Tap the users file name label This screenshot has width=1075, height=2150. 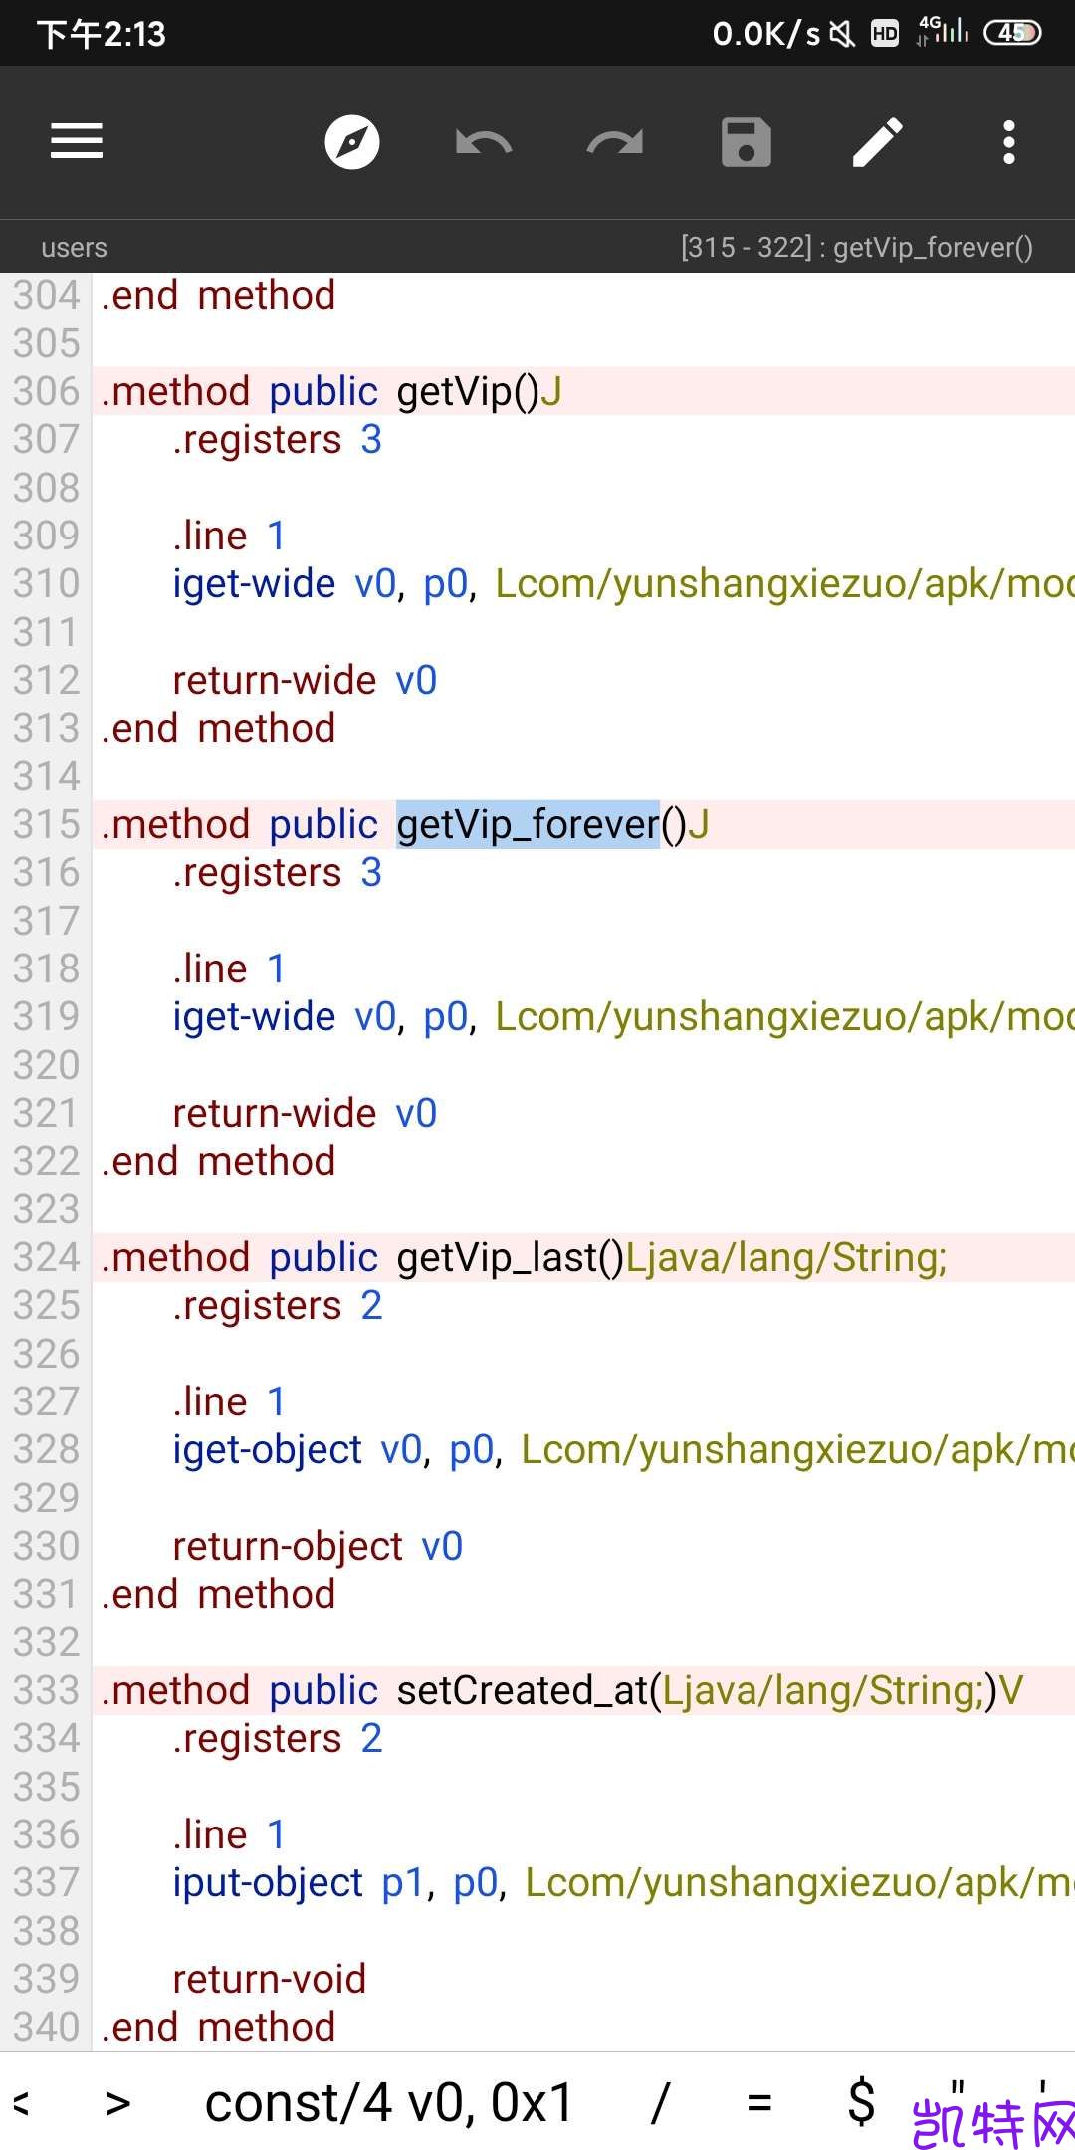[x=75, y=247]
